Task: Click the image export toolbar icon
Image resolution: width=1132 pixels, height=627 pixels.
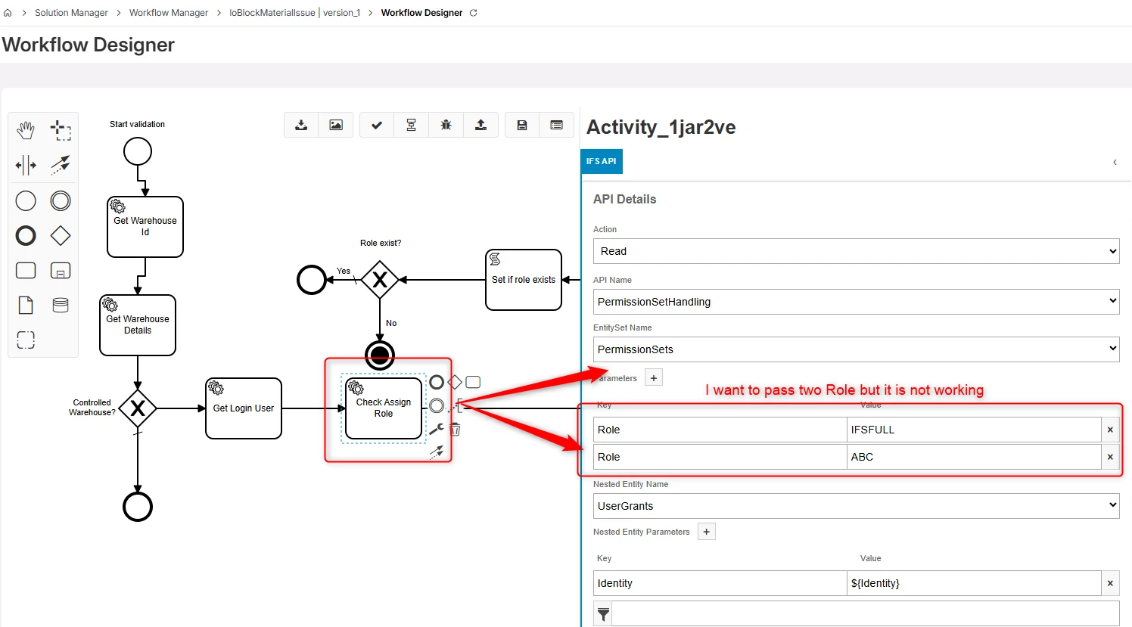Action: click(336, 125)
